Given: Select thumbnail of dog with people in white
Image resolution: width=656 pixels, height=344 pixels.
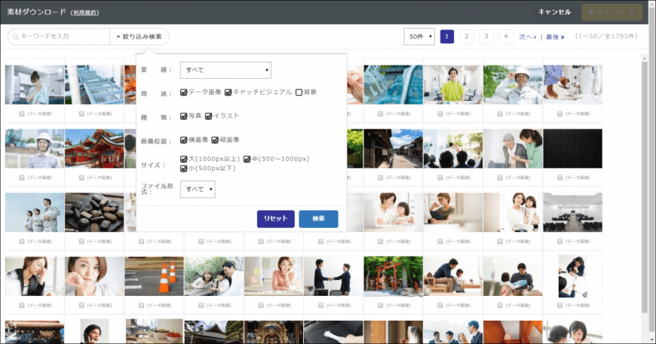Looking at the screenshot, I should pyautogui.click(x=573, y=85).
